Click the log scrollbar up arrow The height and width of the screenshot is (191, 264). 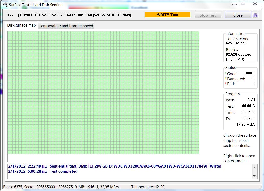click(x=254, y=167)
